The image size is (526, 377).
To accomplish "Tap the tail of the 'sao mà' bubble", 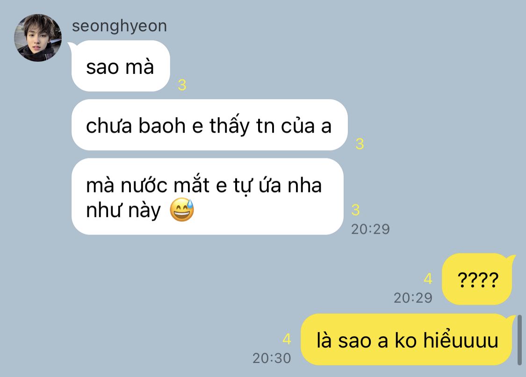I will tap(72, 46).
